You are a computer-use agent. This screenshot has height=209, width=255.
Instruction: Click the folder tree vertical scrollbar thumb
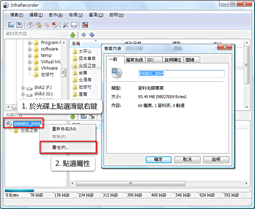point(64,72)
